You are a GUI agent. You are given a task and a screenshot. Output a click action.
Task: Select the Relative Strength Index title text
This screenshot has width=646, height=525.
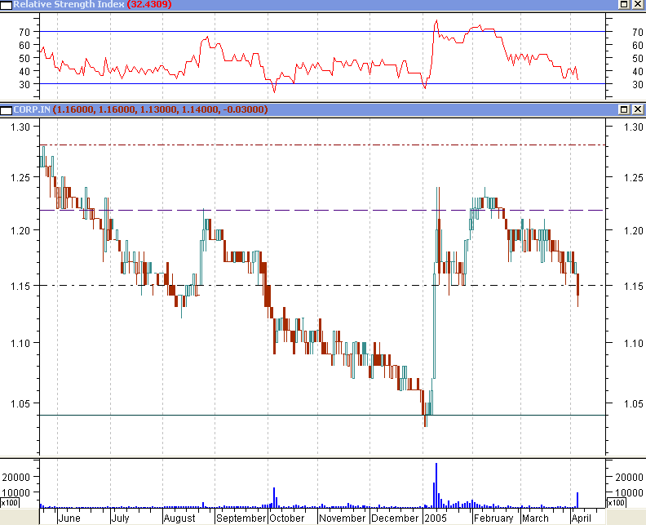69,5
